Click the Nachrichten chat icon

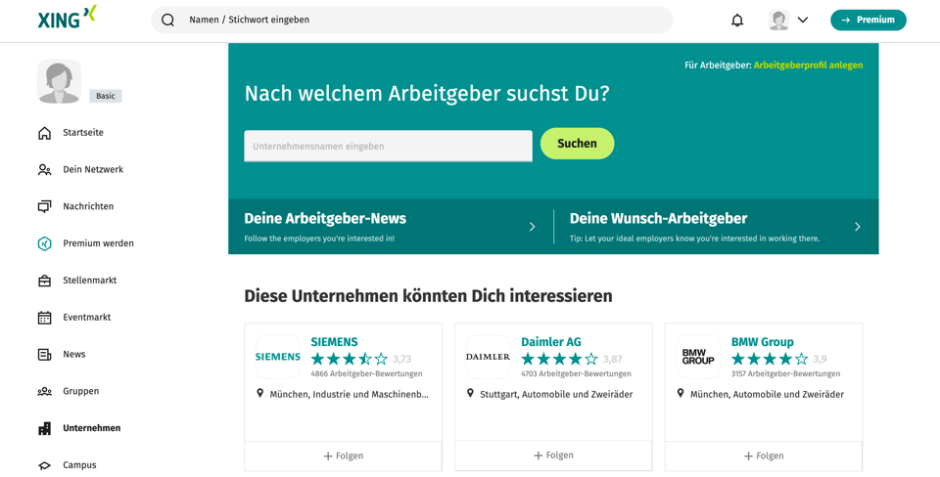coord(44,207)
